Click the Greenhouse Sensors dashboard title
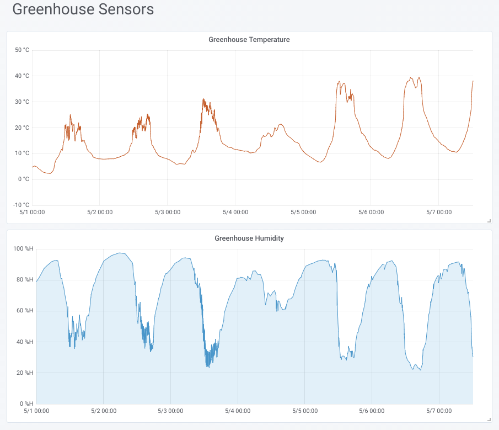The image size is (499, 430). coord(83,9)
